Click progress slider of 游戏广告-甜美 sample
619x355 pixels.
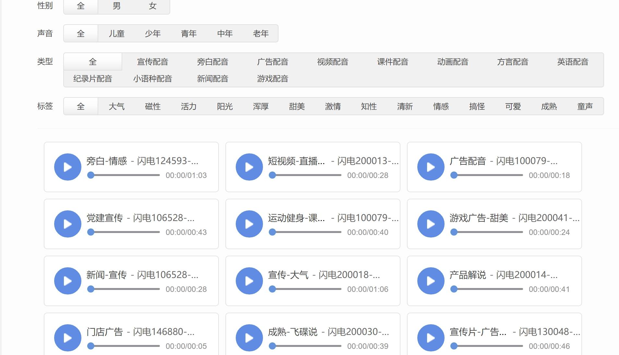click(487, 232)
